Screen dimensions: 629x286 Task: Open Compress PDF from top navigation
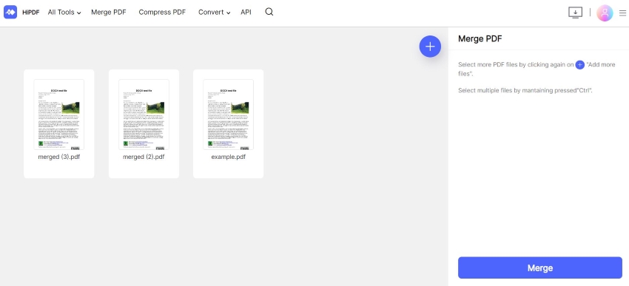[162, 13]
